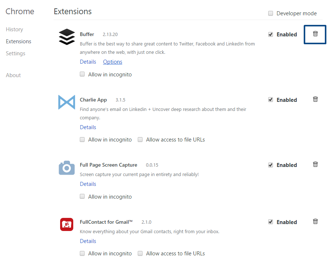Viewport: 336px width, 263px height.
Task: Click Buffer version number 2.13.20
Action: 110,35
